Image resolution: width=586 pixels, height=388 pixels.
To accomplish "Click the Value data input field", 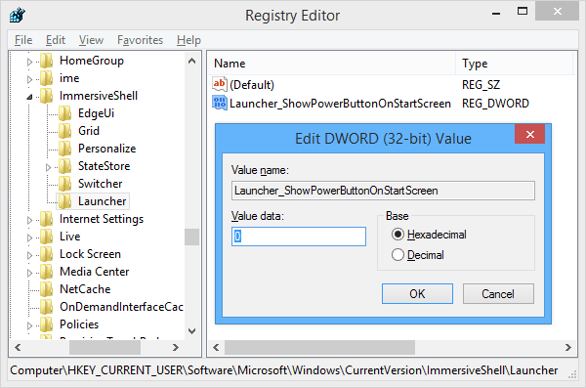I will (x=299, y=237).
